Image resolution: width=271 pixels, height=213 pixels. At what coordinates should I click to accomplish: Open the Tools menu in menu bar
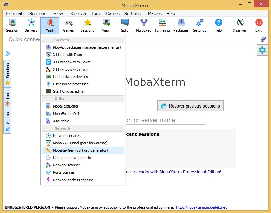tap(96, 13)
